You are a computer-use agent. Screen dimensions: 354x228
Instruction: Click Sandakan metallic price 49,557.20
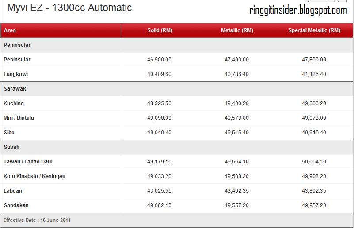(x=236, y=205)
